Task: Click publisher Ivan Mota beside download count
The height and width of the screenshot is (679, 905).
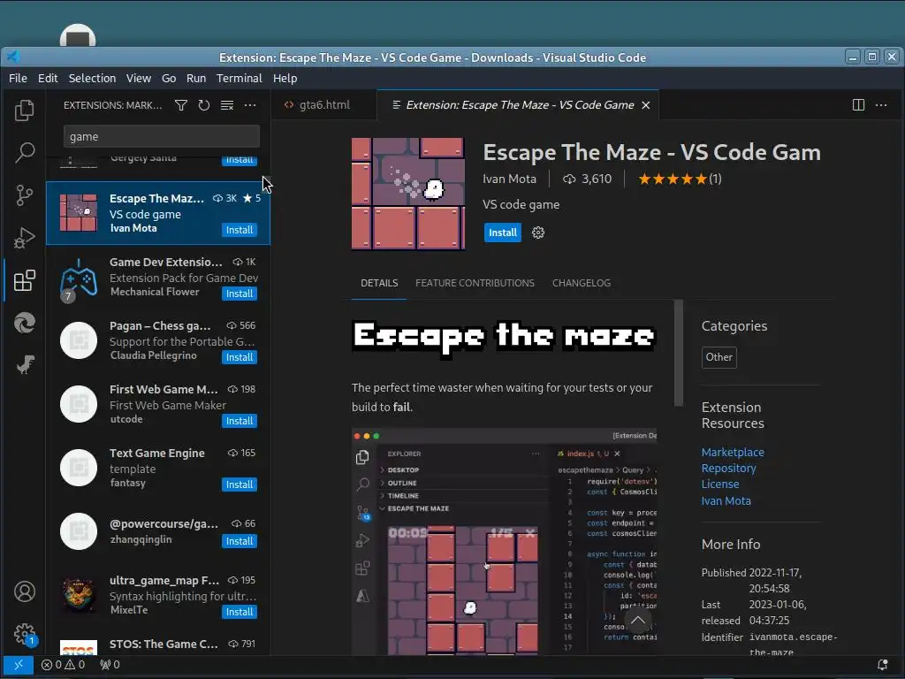Action: coord(509,179)
